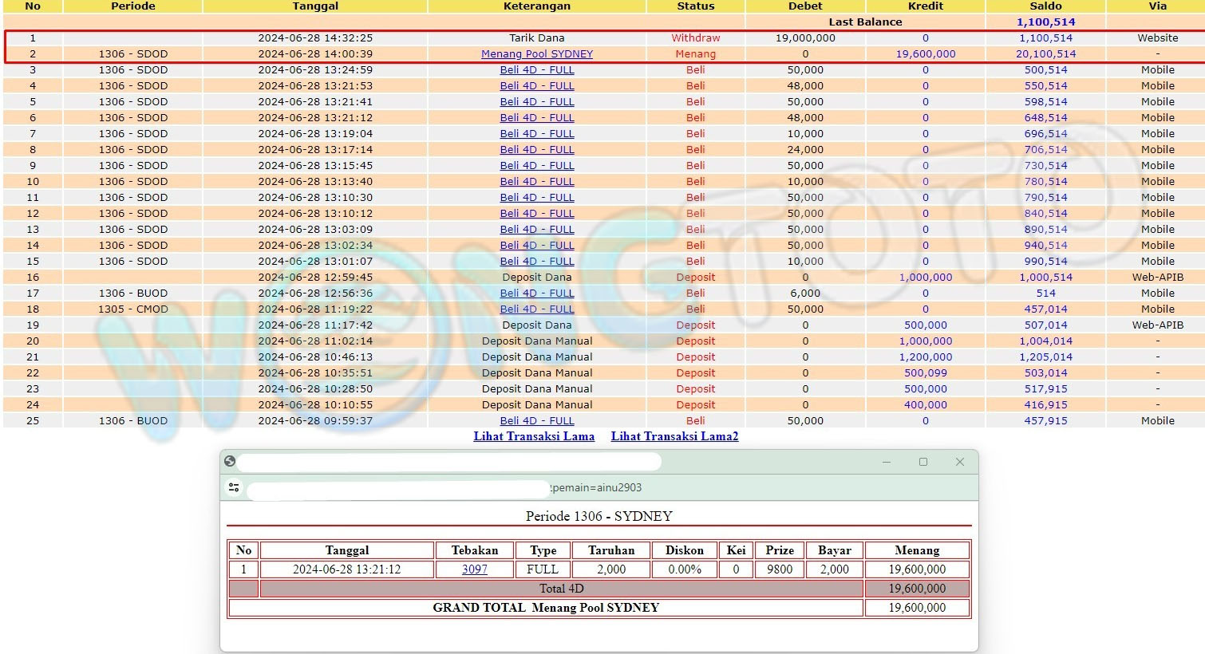Open site settings icon beside popup URL
1205x654 pixels.
click(234, 487)
